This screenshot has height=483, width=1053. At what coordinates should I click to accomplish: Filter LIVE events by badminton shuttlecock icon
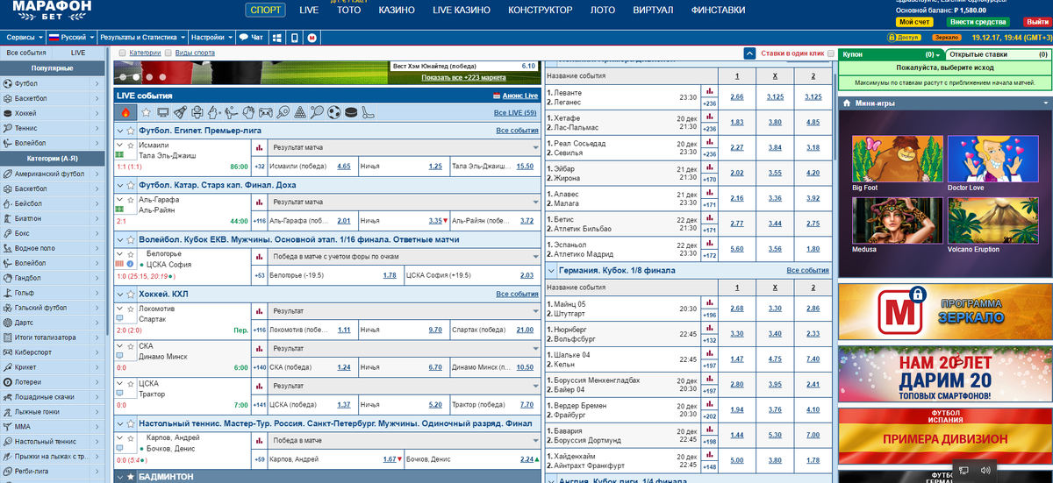[180, 112]
